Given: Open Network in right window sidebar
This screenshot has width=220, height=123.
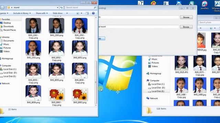Looking at the screenshot, I should pyautogui.click(x=154, y=98).
